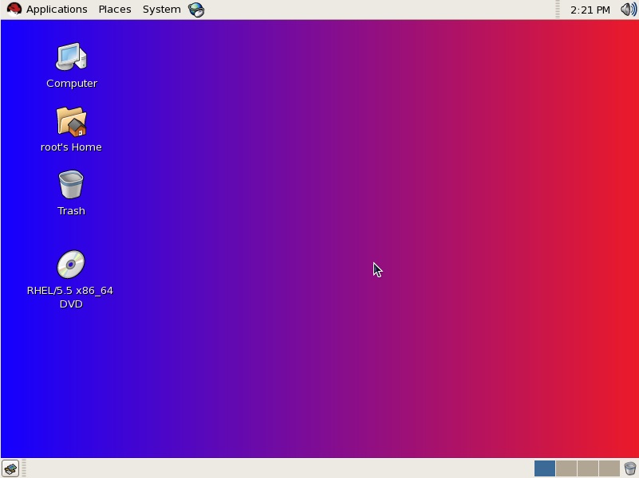This screenshot has height=478, width=639.
Task: Open the RHEL/5.5 x86_64 DVD icon
Action: point(71,264)
